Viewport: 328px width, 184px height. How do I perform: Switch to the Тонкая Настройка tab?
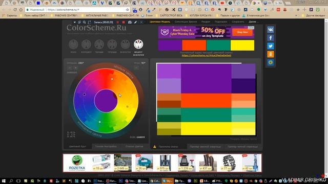coord(106,146)
